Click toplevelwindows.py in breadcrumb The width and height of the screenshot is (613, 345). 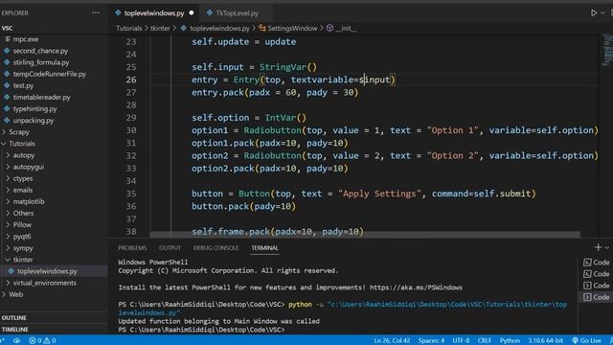219,28
